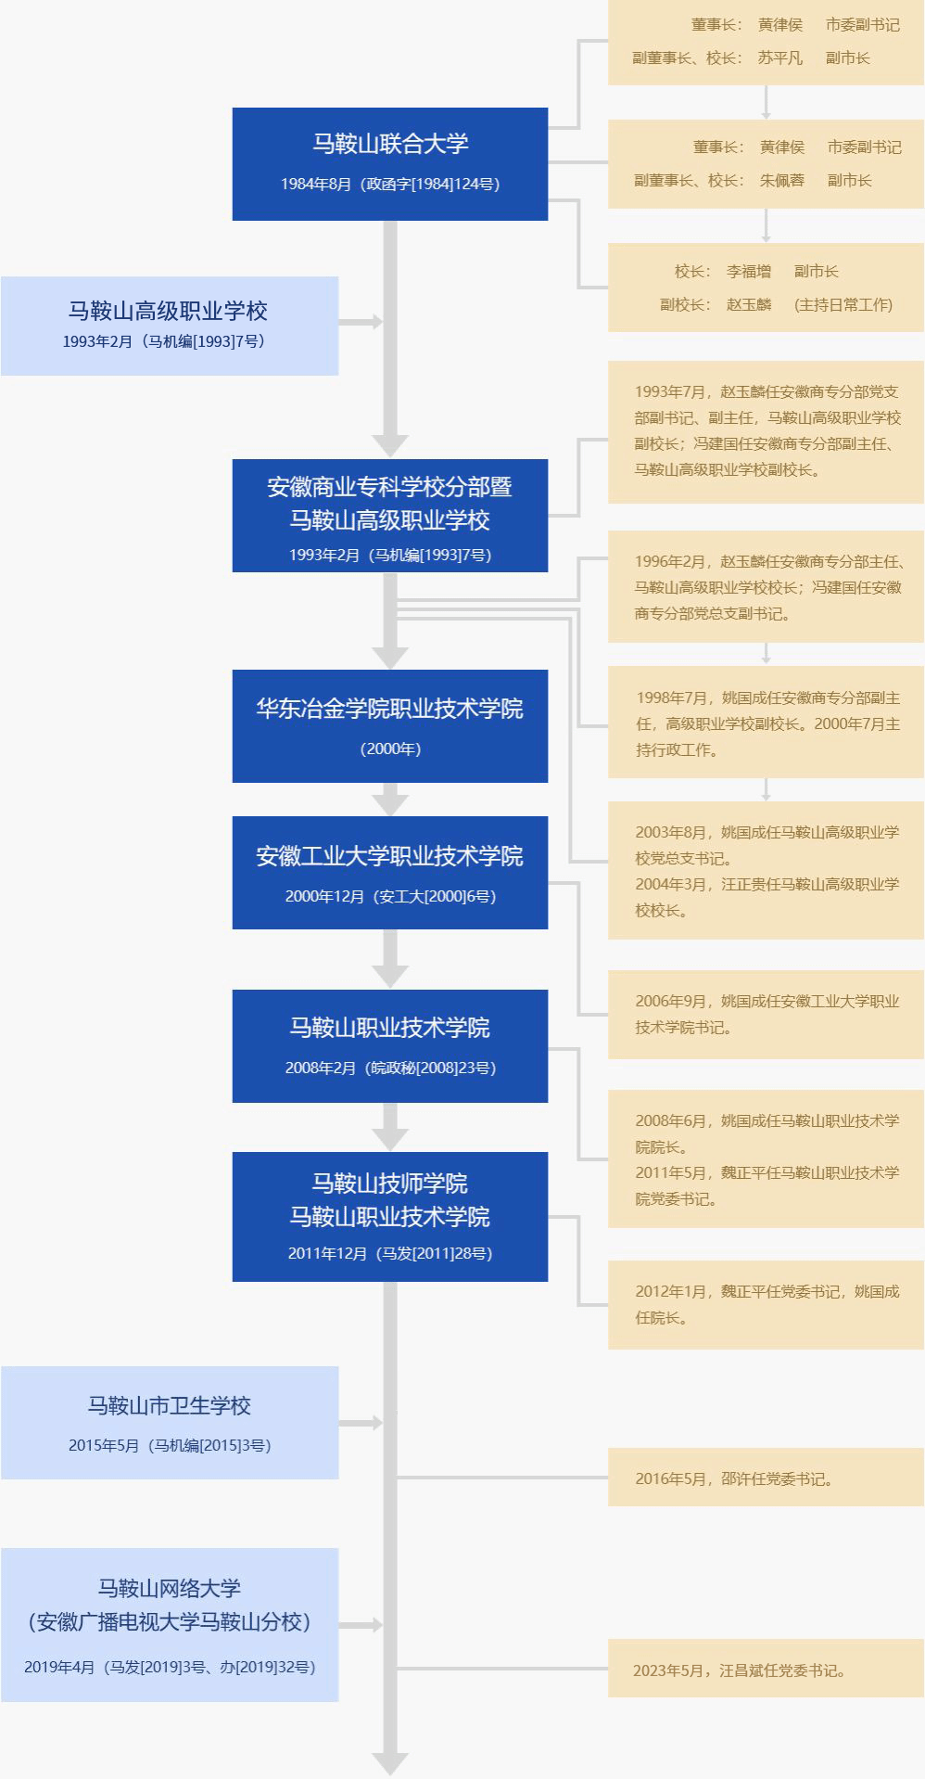
Task: Click 马鞍山职业技术学院 line in 2011 box
Action: click(x=389, y=1217)
